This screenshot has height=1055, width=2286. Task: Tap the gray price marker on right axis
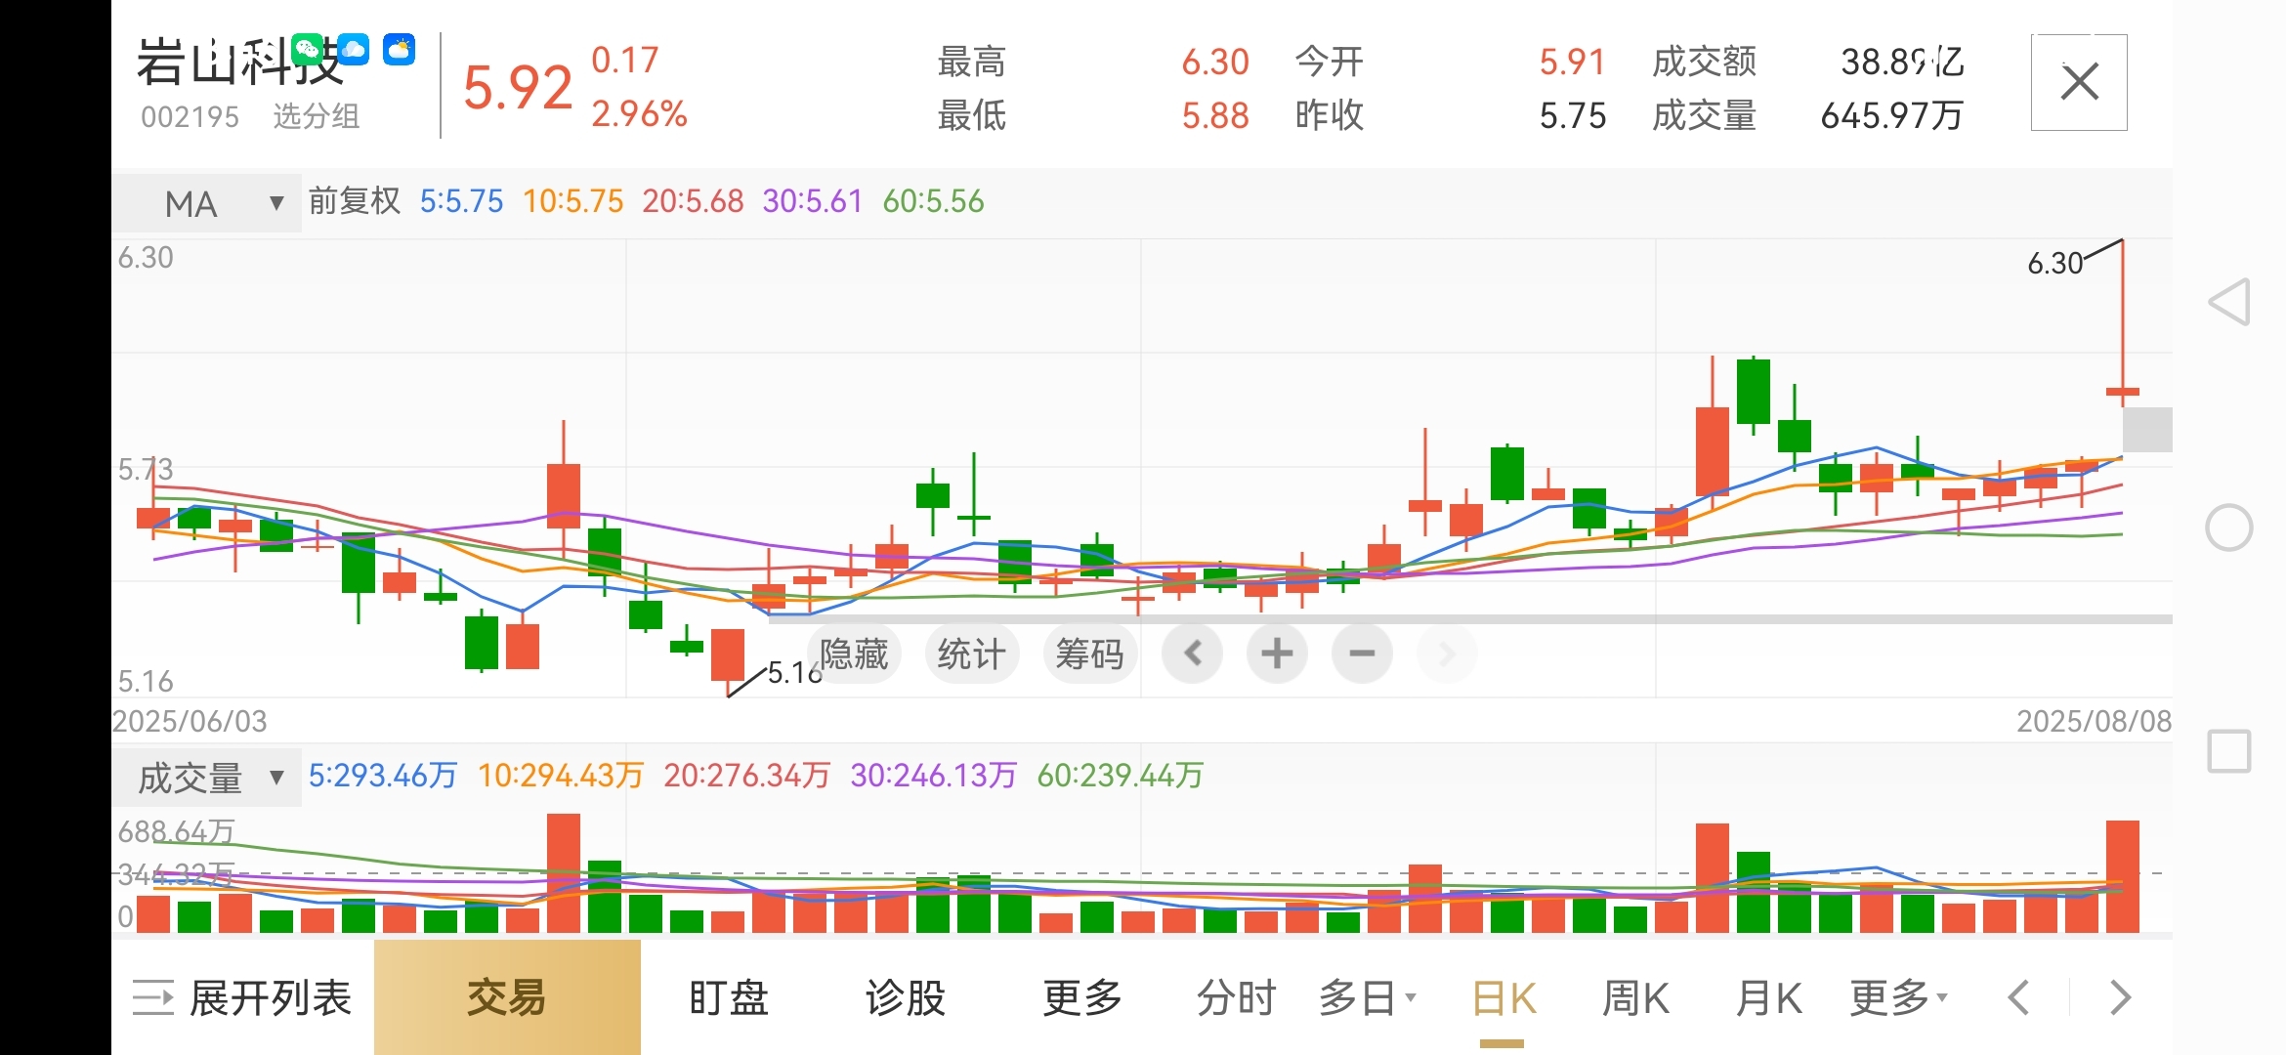point(2147,430)
